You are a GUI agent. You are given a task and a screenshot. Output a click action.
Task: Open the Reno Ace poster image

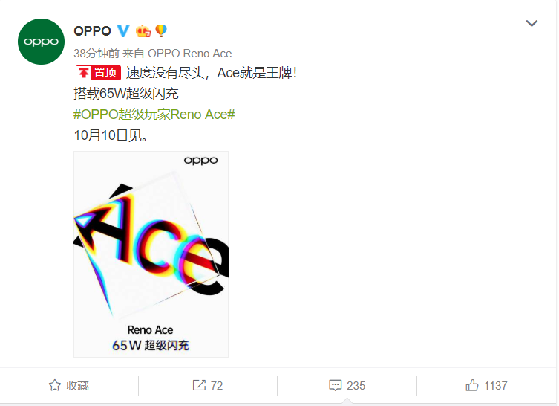click(151, 254)
